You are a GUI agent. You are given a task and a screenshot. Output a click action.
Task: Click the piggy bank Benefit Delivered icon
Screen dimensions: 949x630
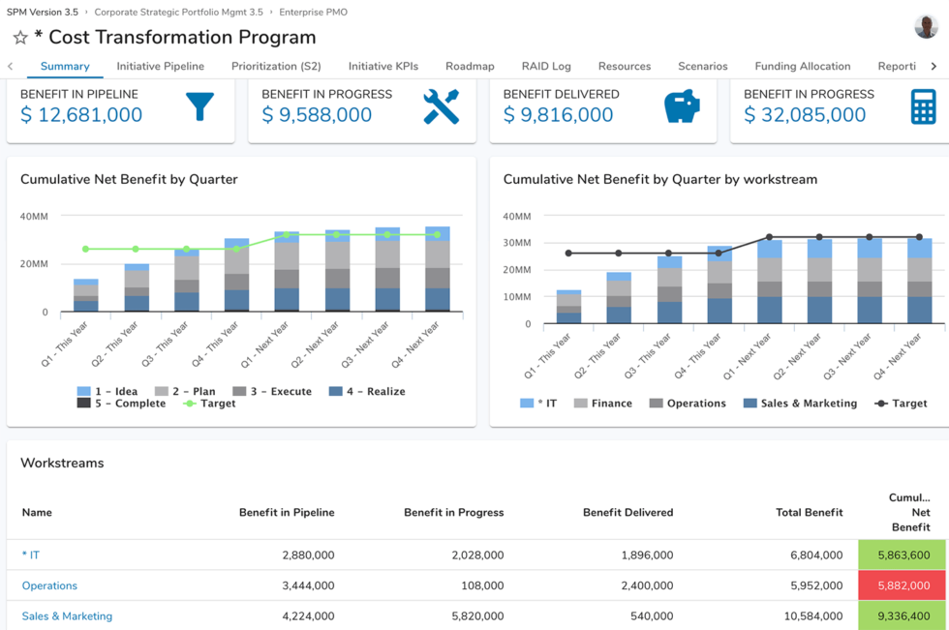coord(682,106)
